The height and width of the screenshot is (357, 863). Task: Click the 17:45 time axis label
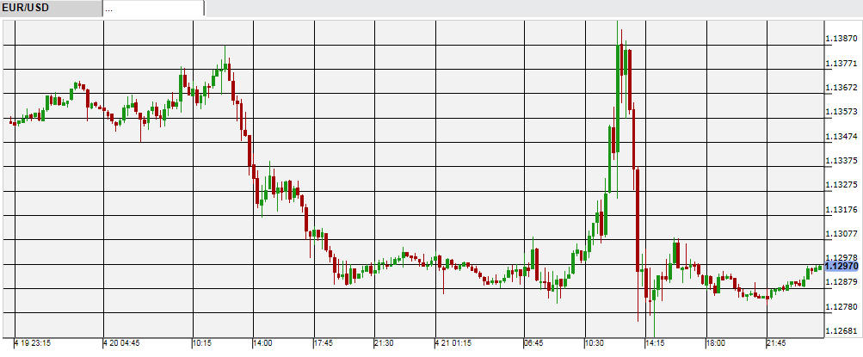coord(322,343)
